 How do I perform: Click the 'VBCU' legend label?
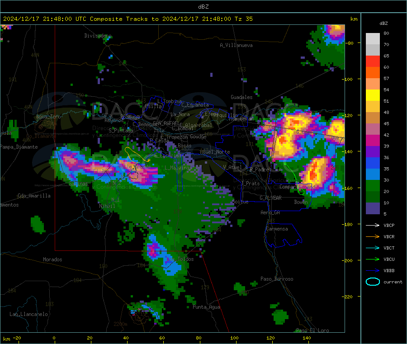tap(389, 259)
